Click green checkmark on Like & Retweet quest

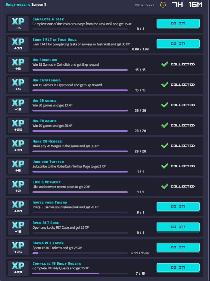click(x=165, y=187)
